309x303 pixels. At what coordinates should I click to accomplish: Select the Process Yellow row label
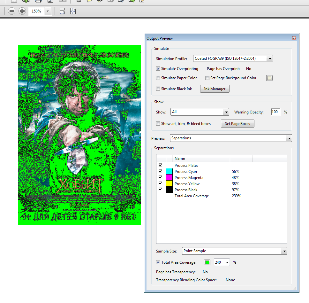[x=187, y=184]
